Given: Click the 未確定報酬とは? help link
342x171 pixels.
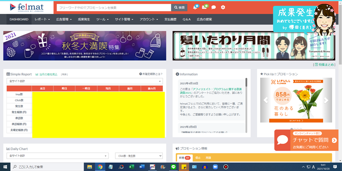Looking at the screenshot, I should (151, 74).
